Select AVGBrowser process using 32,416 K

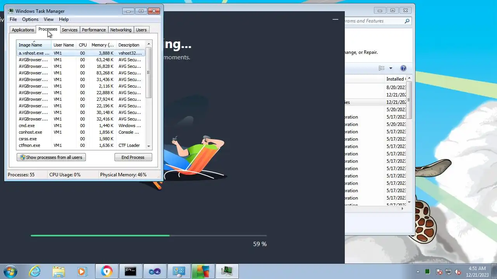click(81, 119)
